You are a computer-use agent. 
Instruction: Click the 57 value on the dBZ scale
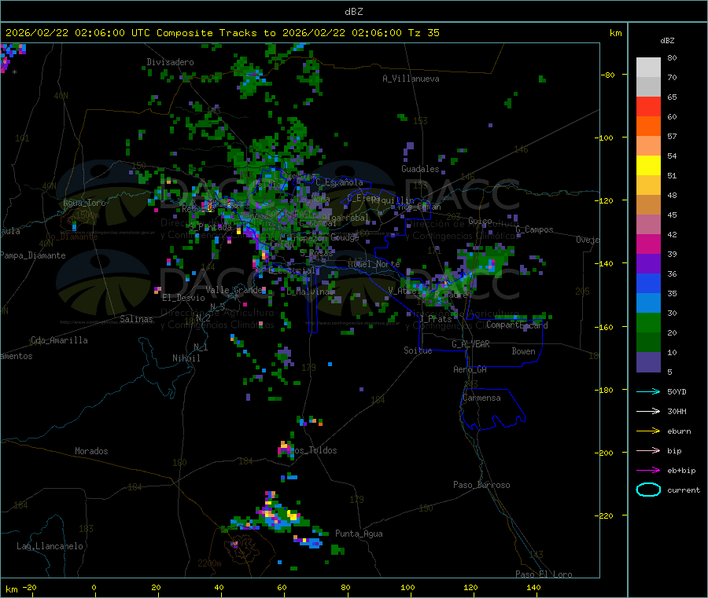[x=672, y=136]
